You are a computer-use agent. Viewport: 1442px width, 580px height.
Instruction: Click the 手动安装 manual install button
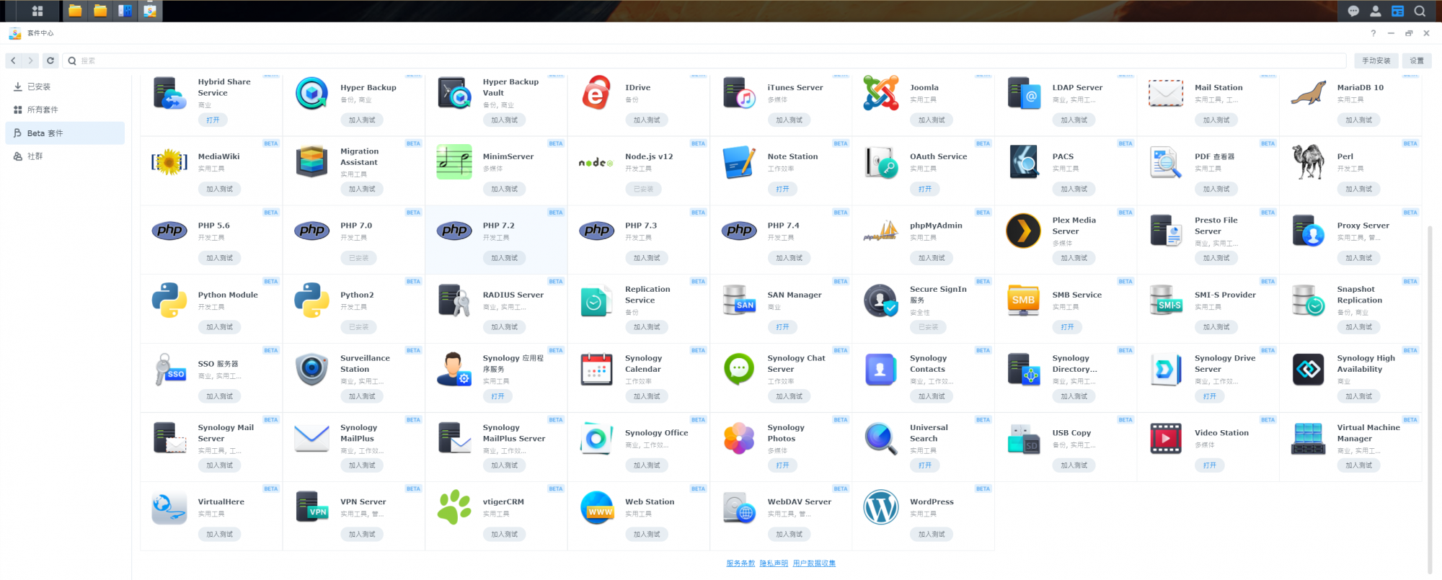[x=1376, y=61]
